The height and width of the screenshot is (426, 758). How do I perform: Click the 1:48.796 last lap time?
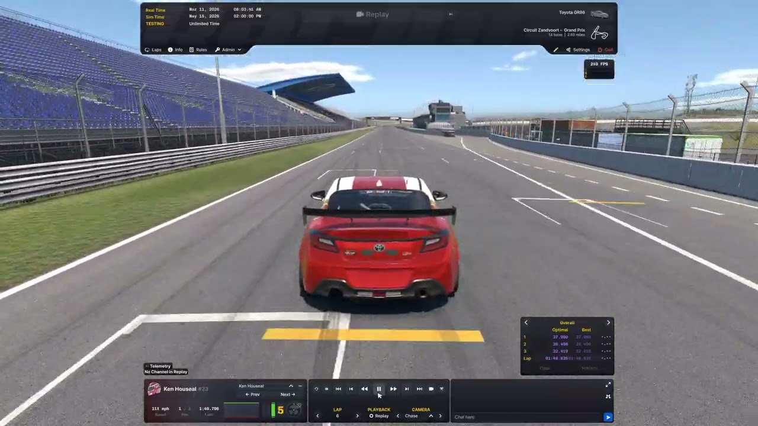[209, 408]
